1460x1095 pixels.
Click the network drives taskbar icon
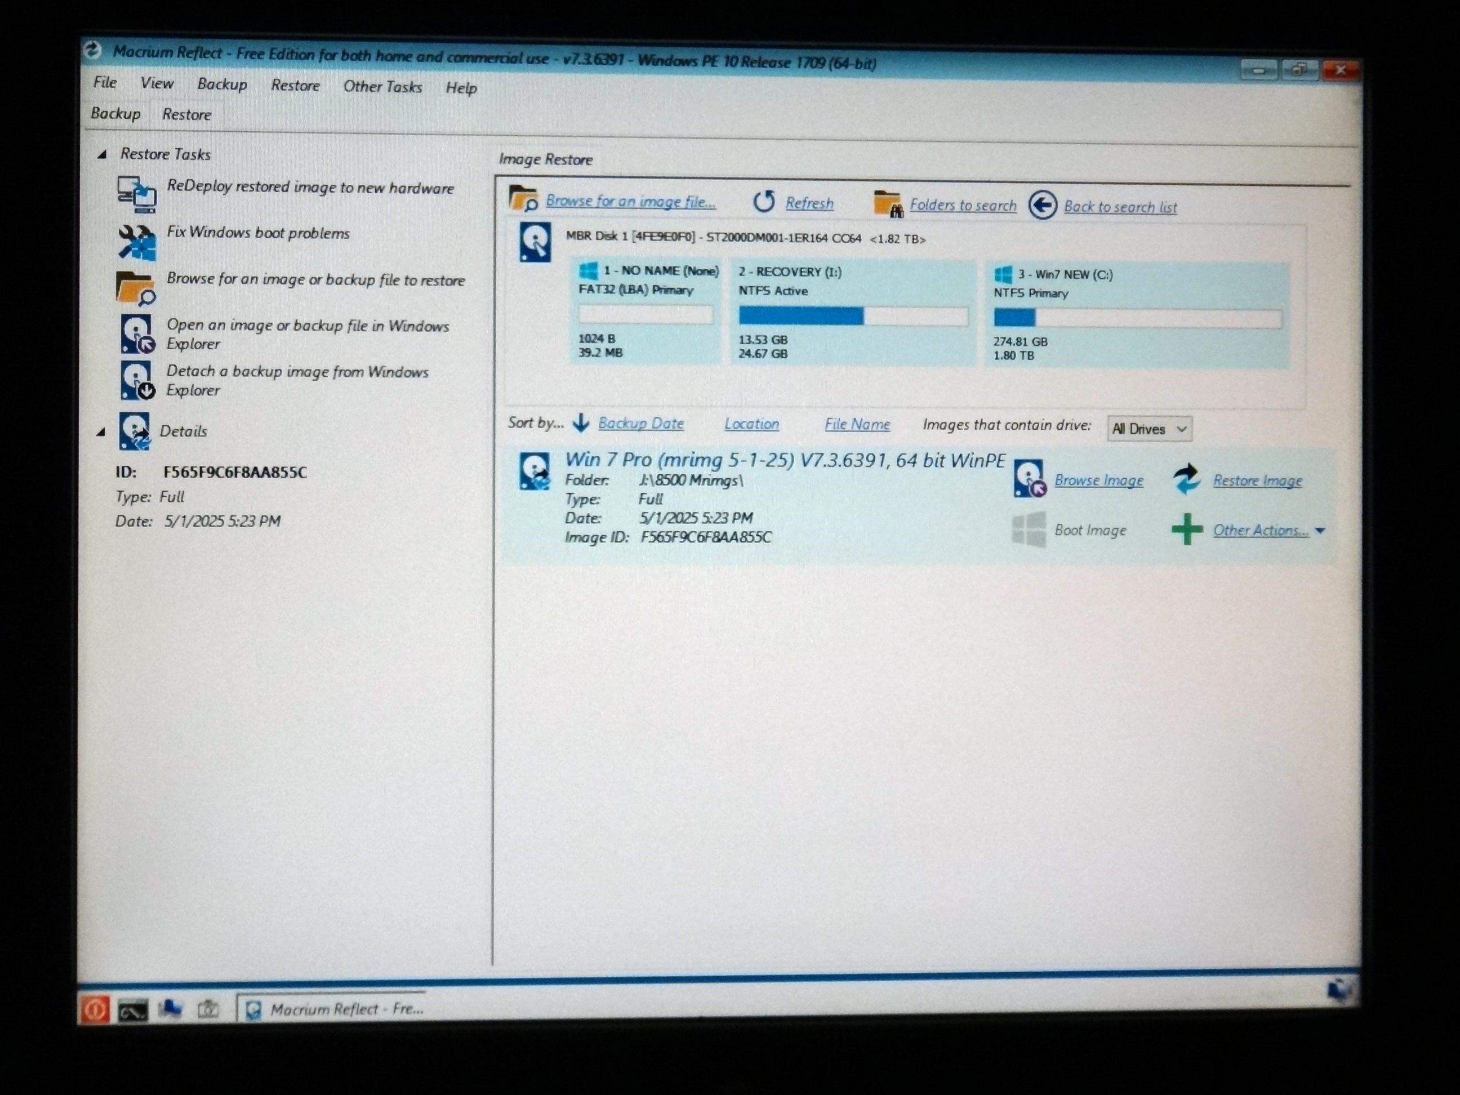coord(170,1008)
